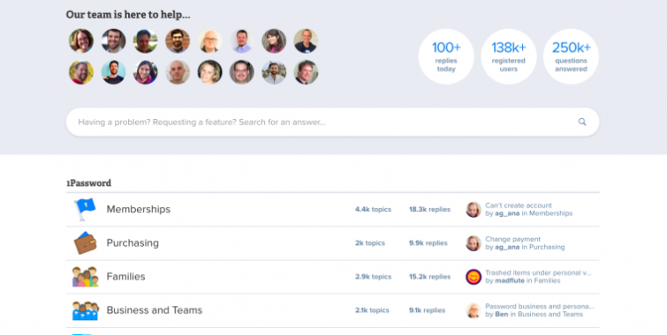Click Ben's avatar in Business row
Viewport: 667px width, 335px height.
click(473, 310)
